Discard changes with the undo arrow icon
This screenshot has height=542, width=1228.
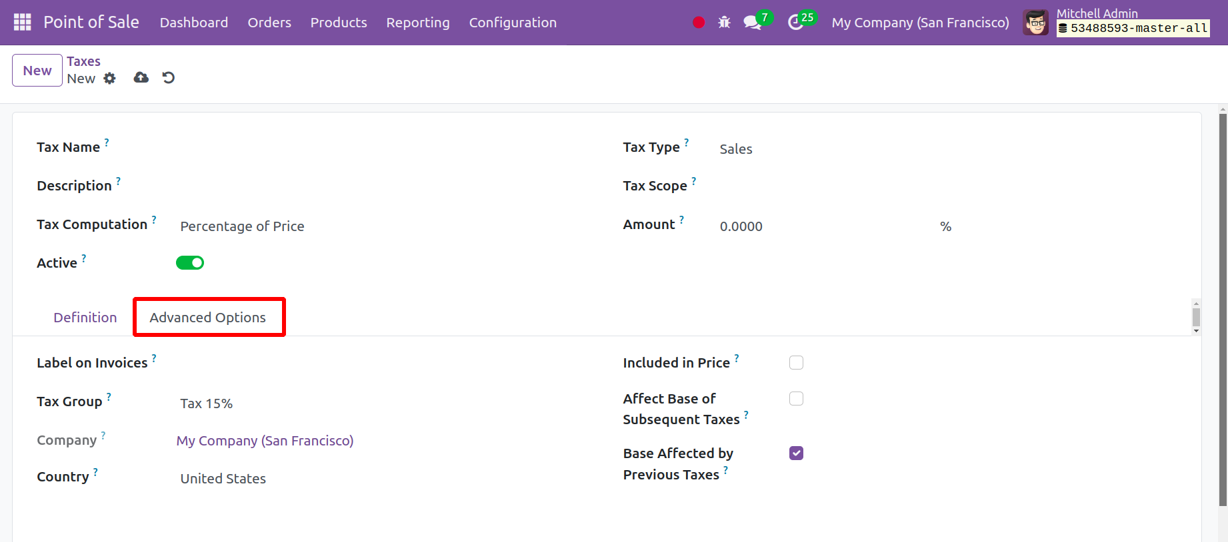(169, 78)
